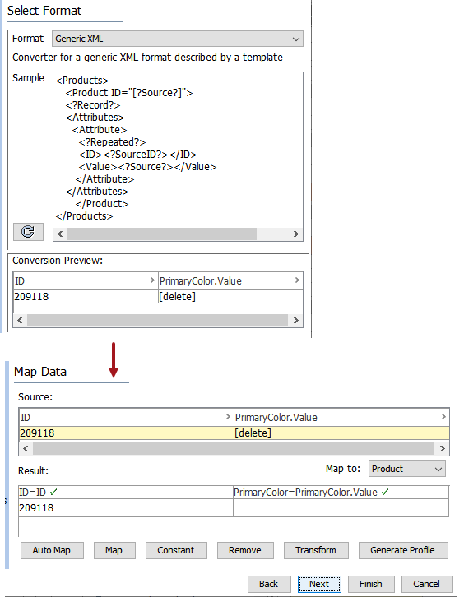Click Conversion Preview right scroll arrow
The height and width of the screenshot is (597, 464).
click(x=296, y=320)
